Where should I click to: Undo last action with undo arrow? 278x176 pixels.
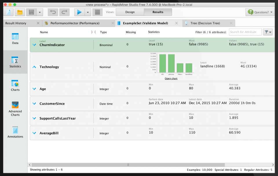53,12
